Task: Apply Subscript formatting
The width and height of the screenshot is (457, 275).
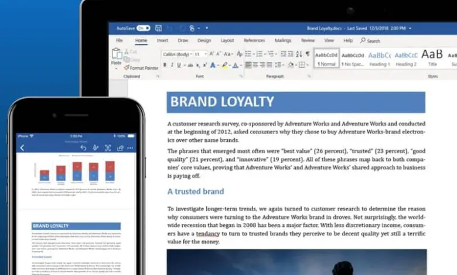Action: (198, 65)
